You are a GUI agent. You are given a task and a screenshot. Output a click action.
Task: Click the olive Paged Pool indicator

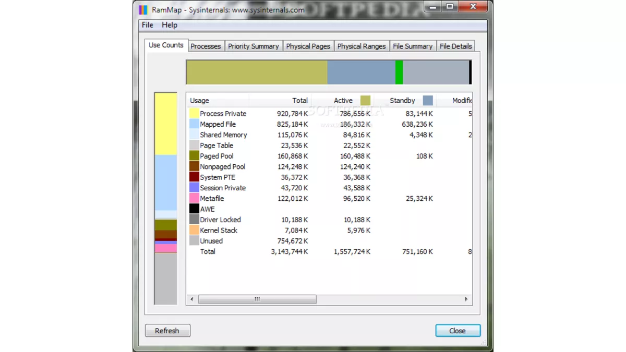coord(195,156)
